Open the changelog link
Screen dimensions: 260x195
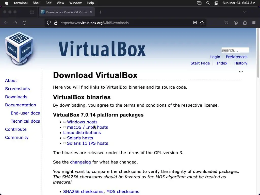[80, 162]
